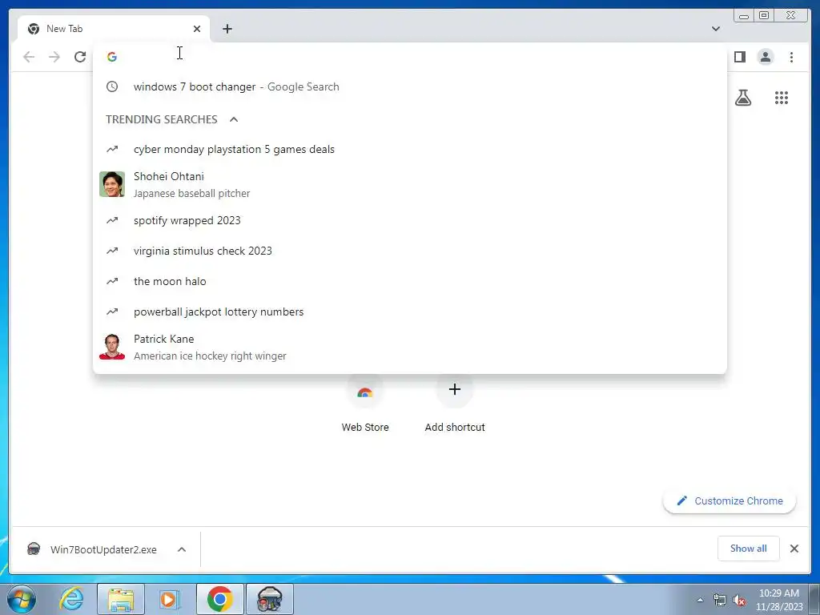Close the New Tab tab
The width and height of the screenshot is (820, 615).
click(x=197, y=29)
